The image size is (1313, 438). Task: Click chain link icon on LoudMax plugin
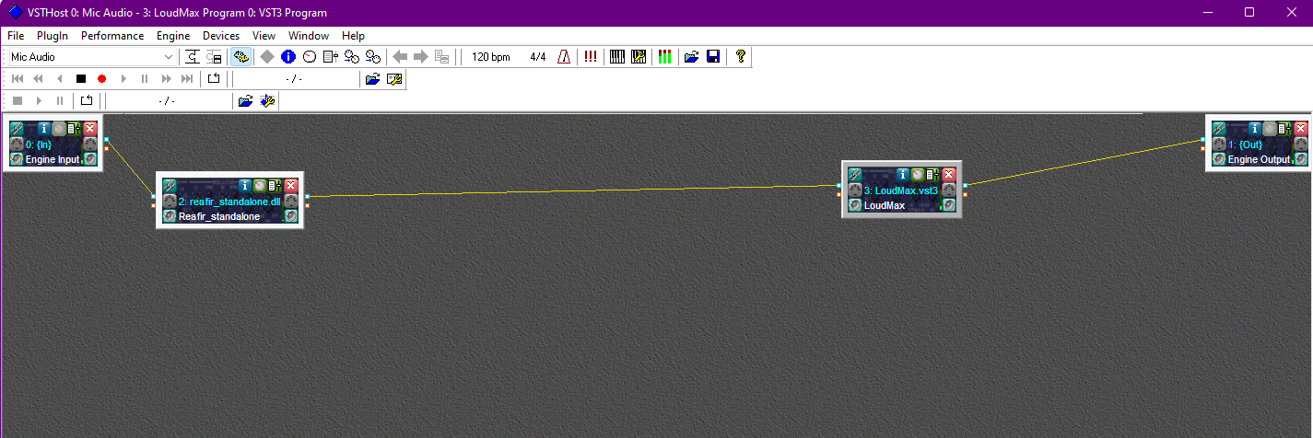(854, 174)
